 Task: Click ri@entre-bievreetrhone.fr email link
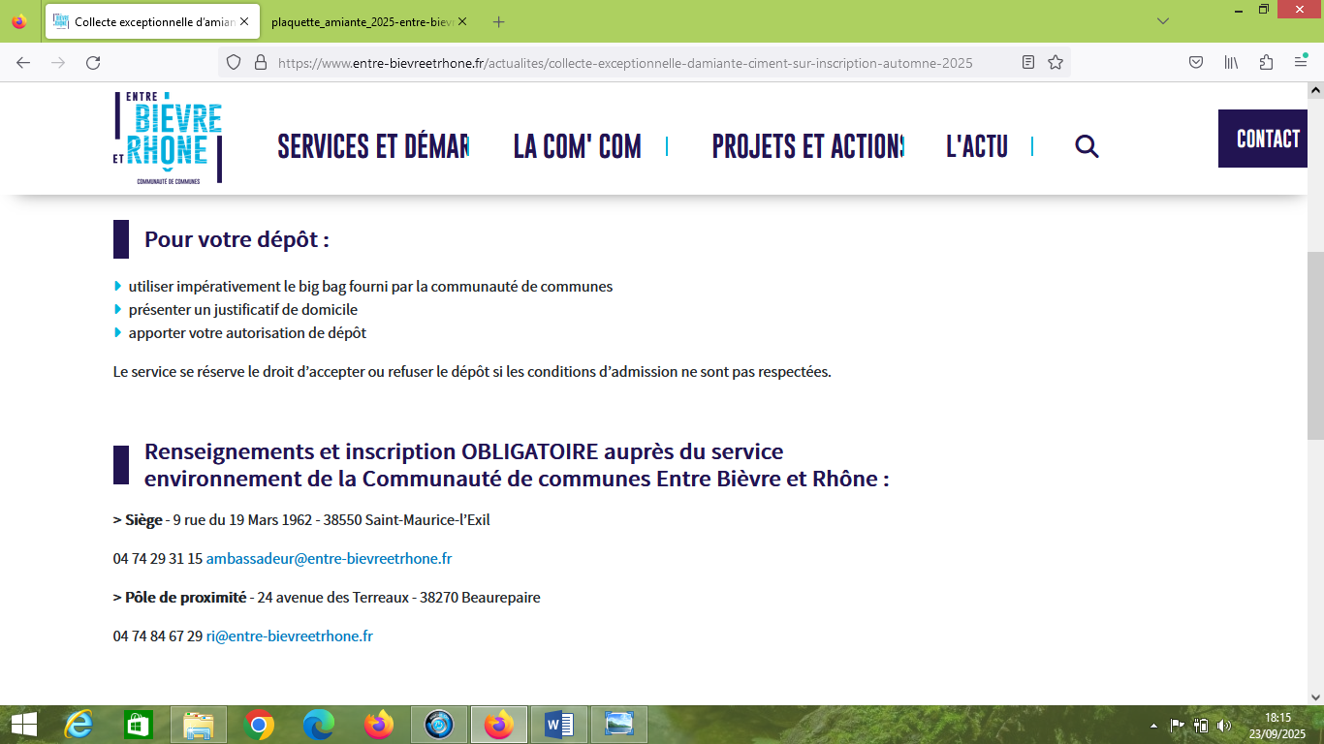(x=289, y=636)
